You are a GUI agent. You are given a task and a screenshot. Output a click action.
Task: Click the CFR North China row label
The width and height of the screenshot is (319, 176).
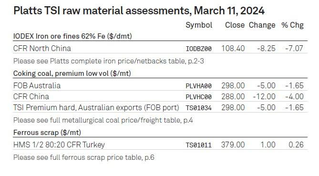coord(42,49)
